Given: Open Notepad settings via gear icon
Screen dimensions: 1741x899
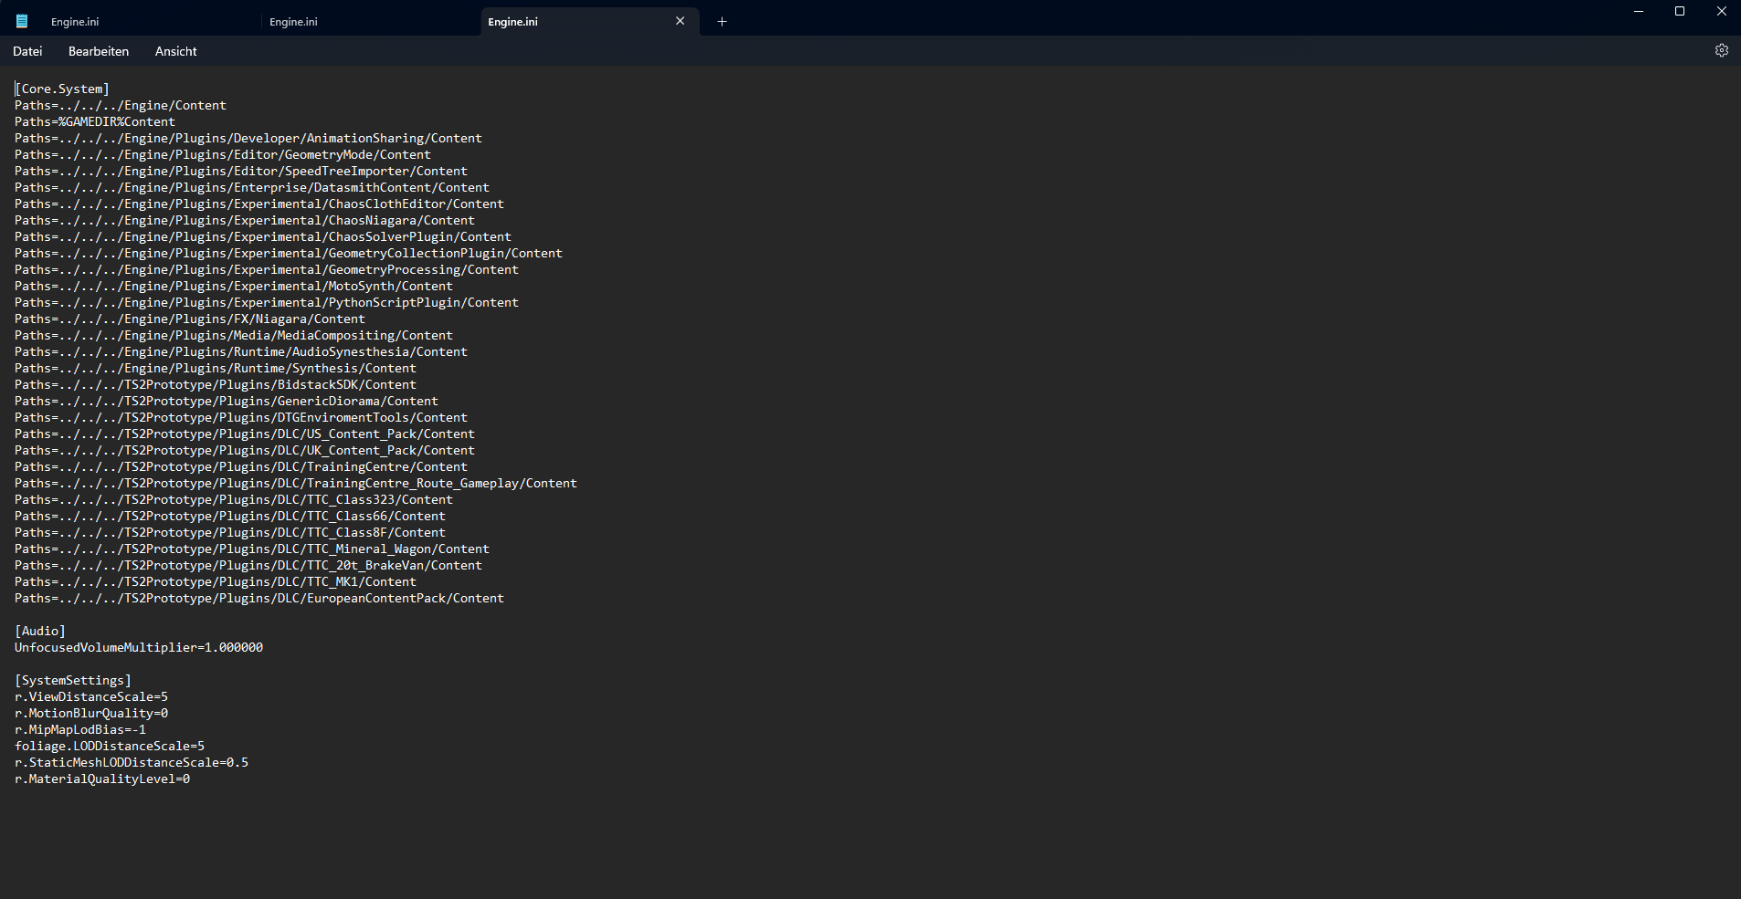Looking at the screenshot, I should (1722, 51).
